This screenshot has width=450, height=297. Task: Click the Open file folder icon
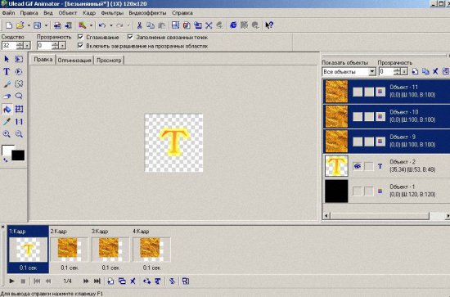pos(20,25)
